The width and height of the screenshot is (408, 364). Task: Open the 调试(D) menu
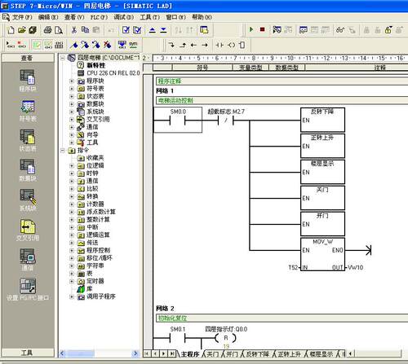pos(124,17)
